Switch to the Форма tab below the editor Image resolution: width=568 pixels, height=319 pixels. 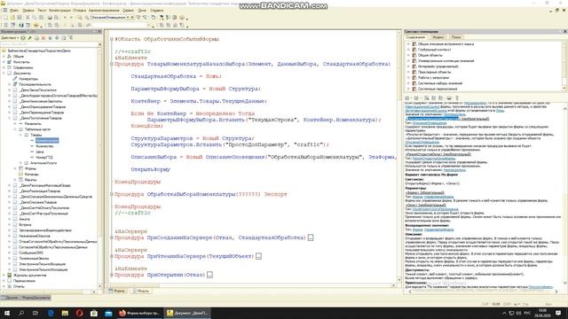click(x=116, y=291)
